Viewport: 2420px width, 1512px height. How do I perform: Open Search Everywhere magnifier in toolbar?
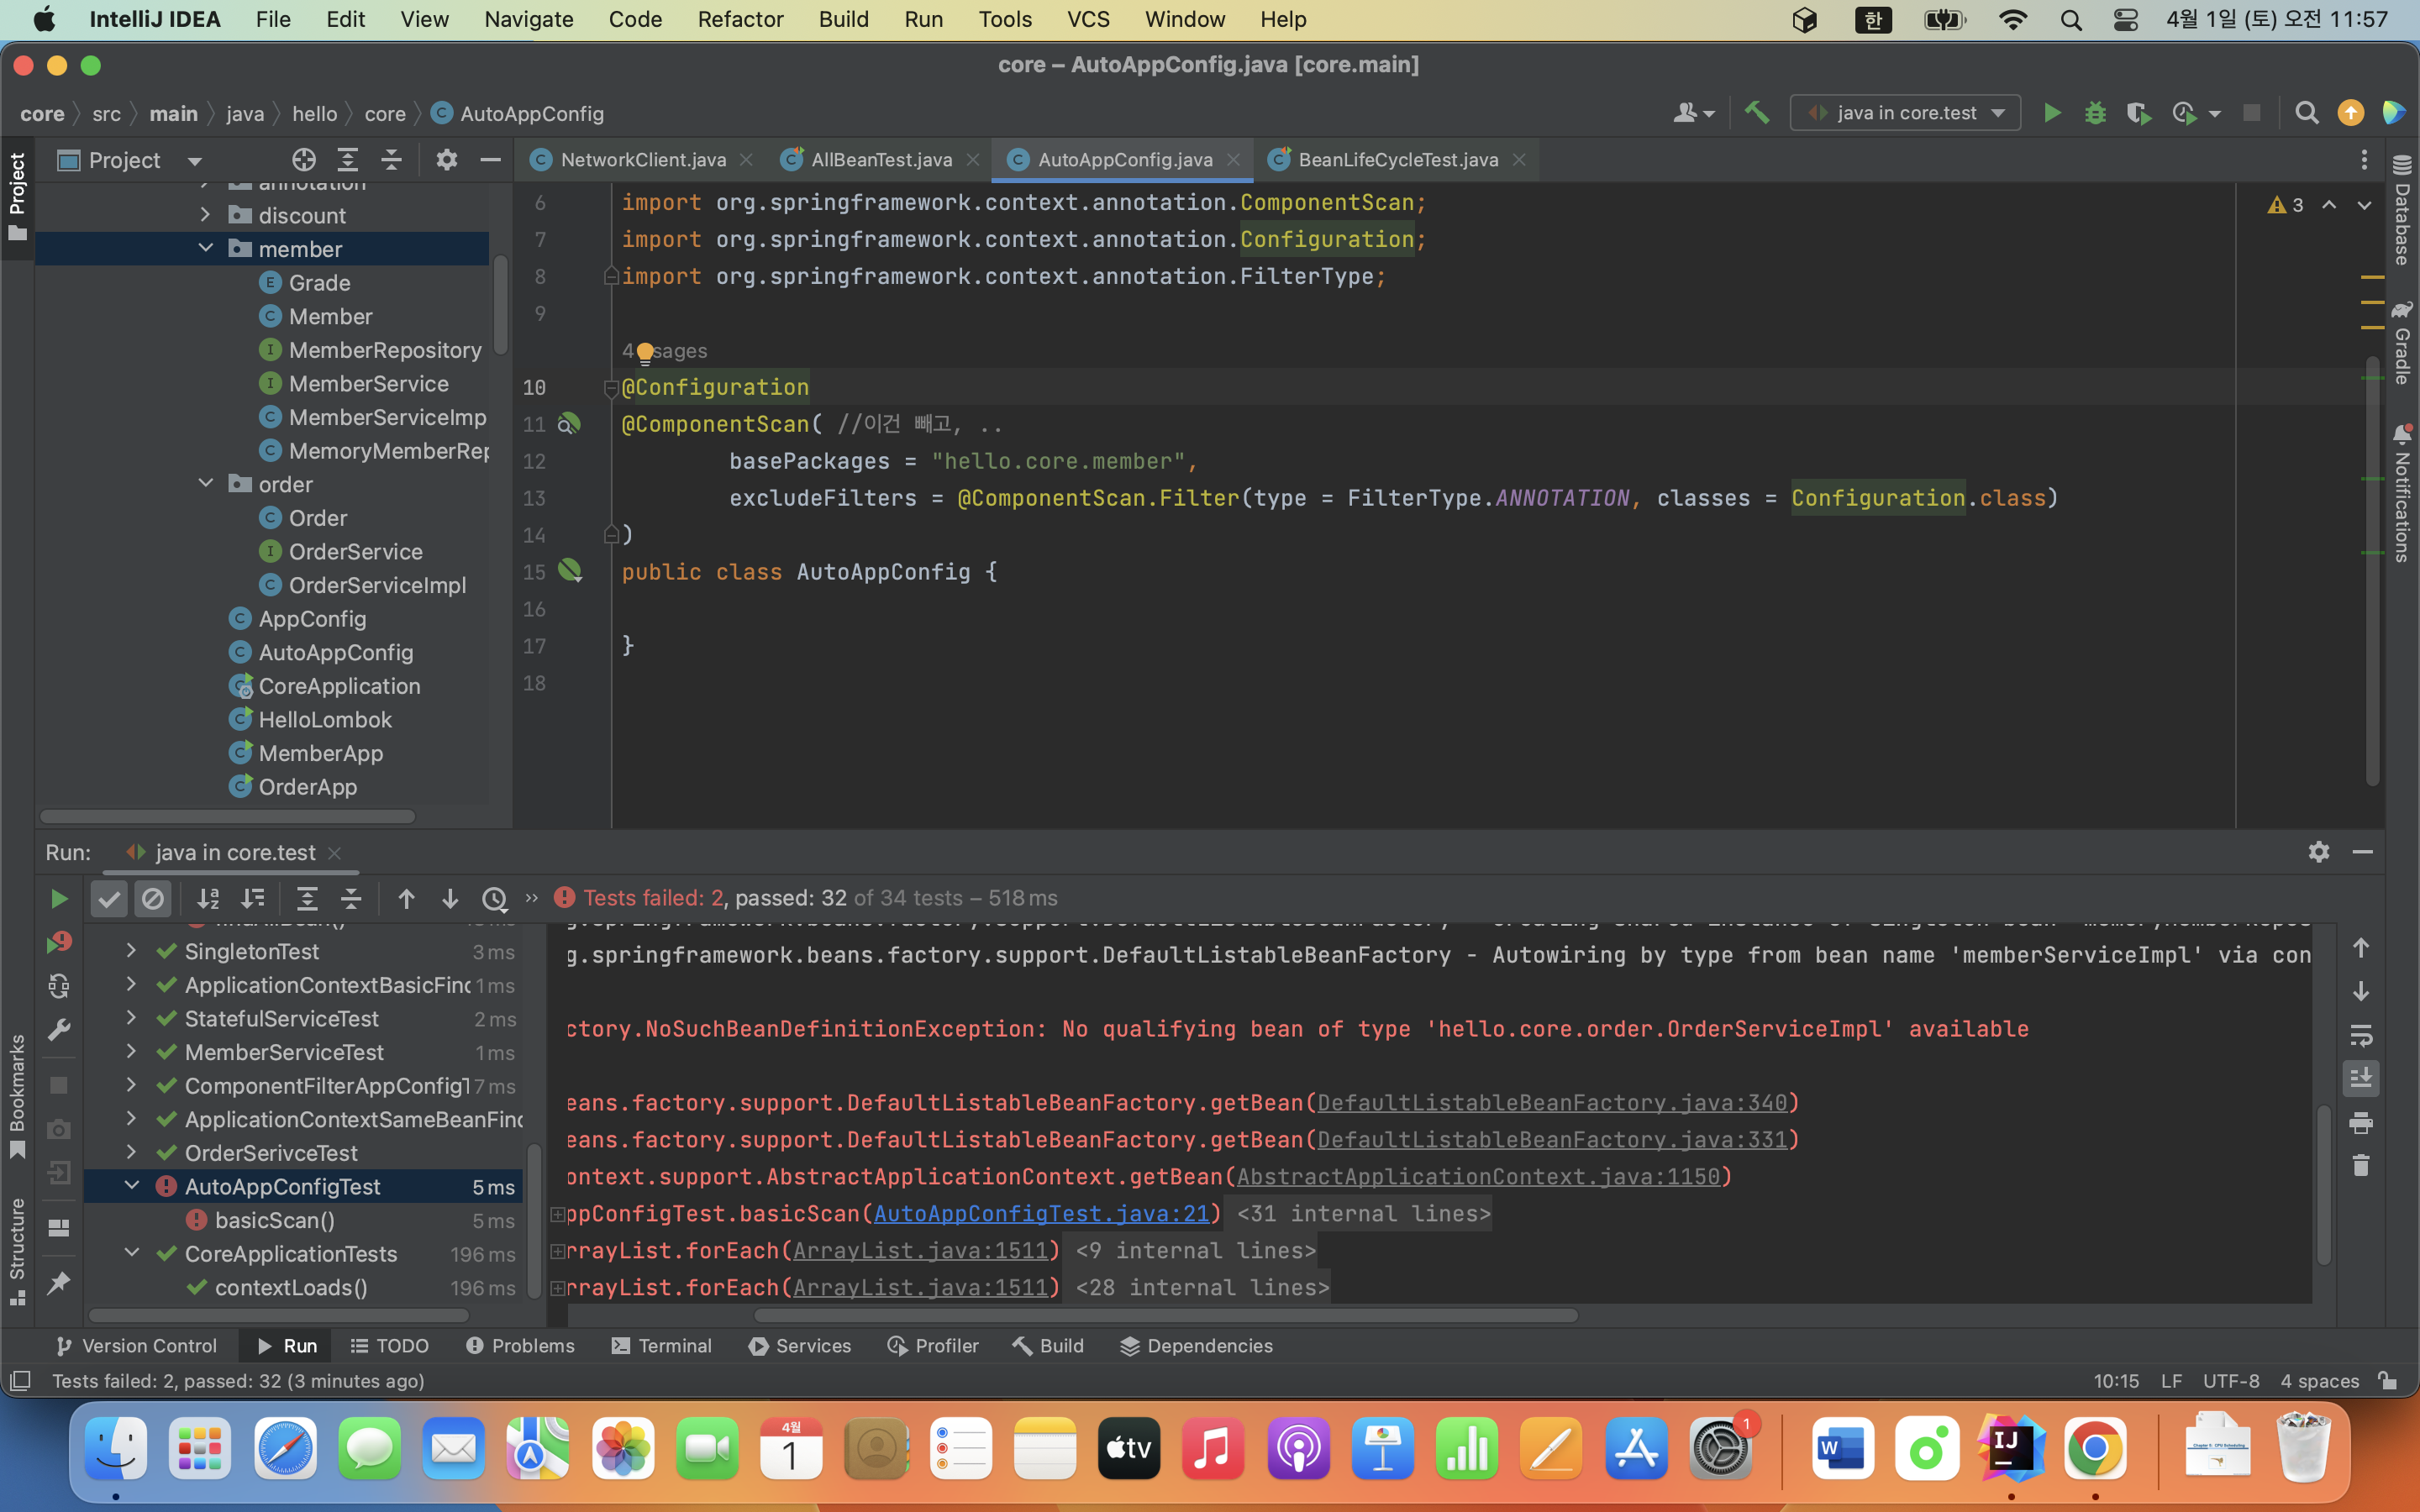pos(2306,113)
